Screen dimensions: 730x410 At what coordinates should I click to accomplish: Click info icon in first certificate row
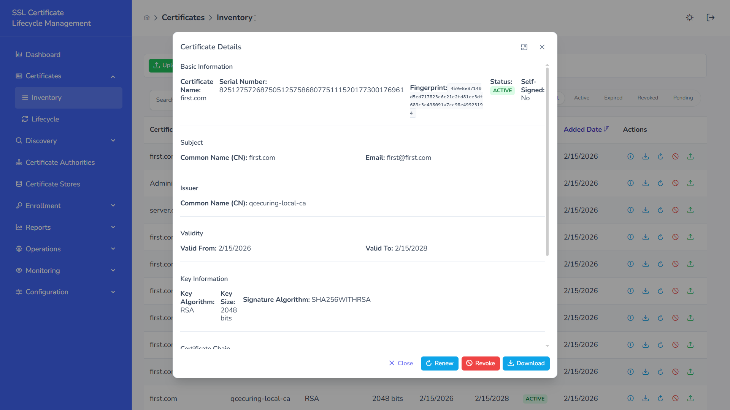[x=630, y=156]
